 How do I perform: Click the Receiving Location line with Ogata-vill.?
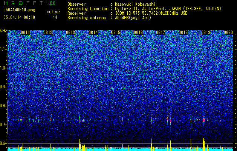click(x=144, y=9)
